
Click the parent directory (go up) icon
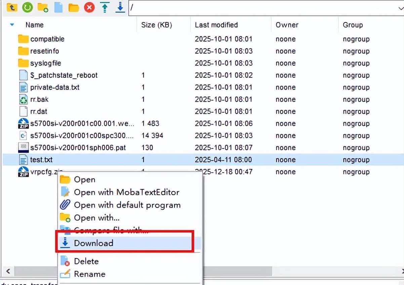tap(12, 7)
